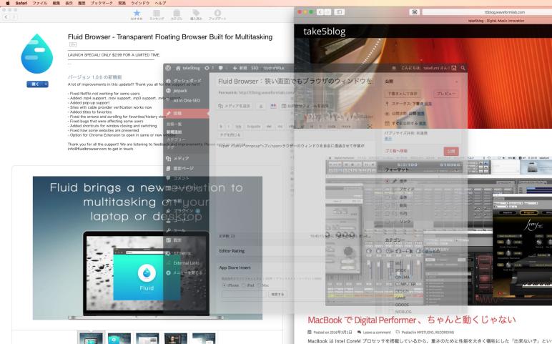Open the ヘルプ menu

point(161,3)
